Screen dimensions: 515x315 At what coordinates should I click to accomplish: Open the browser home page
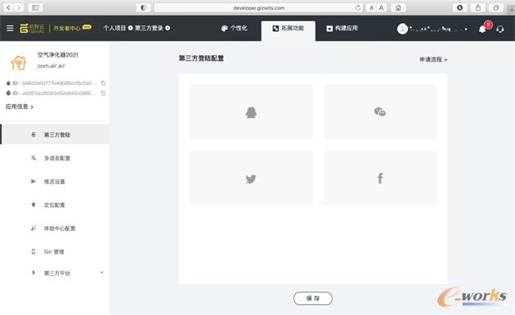[x=398, y=7]
